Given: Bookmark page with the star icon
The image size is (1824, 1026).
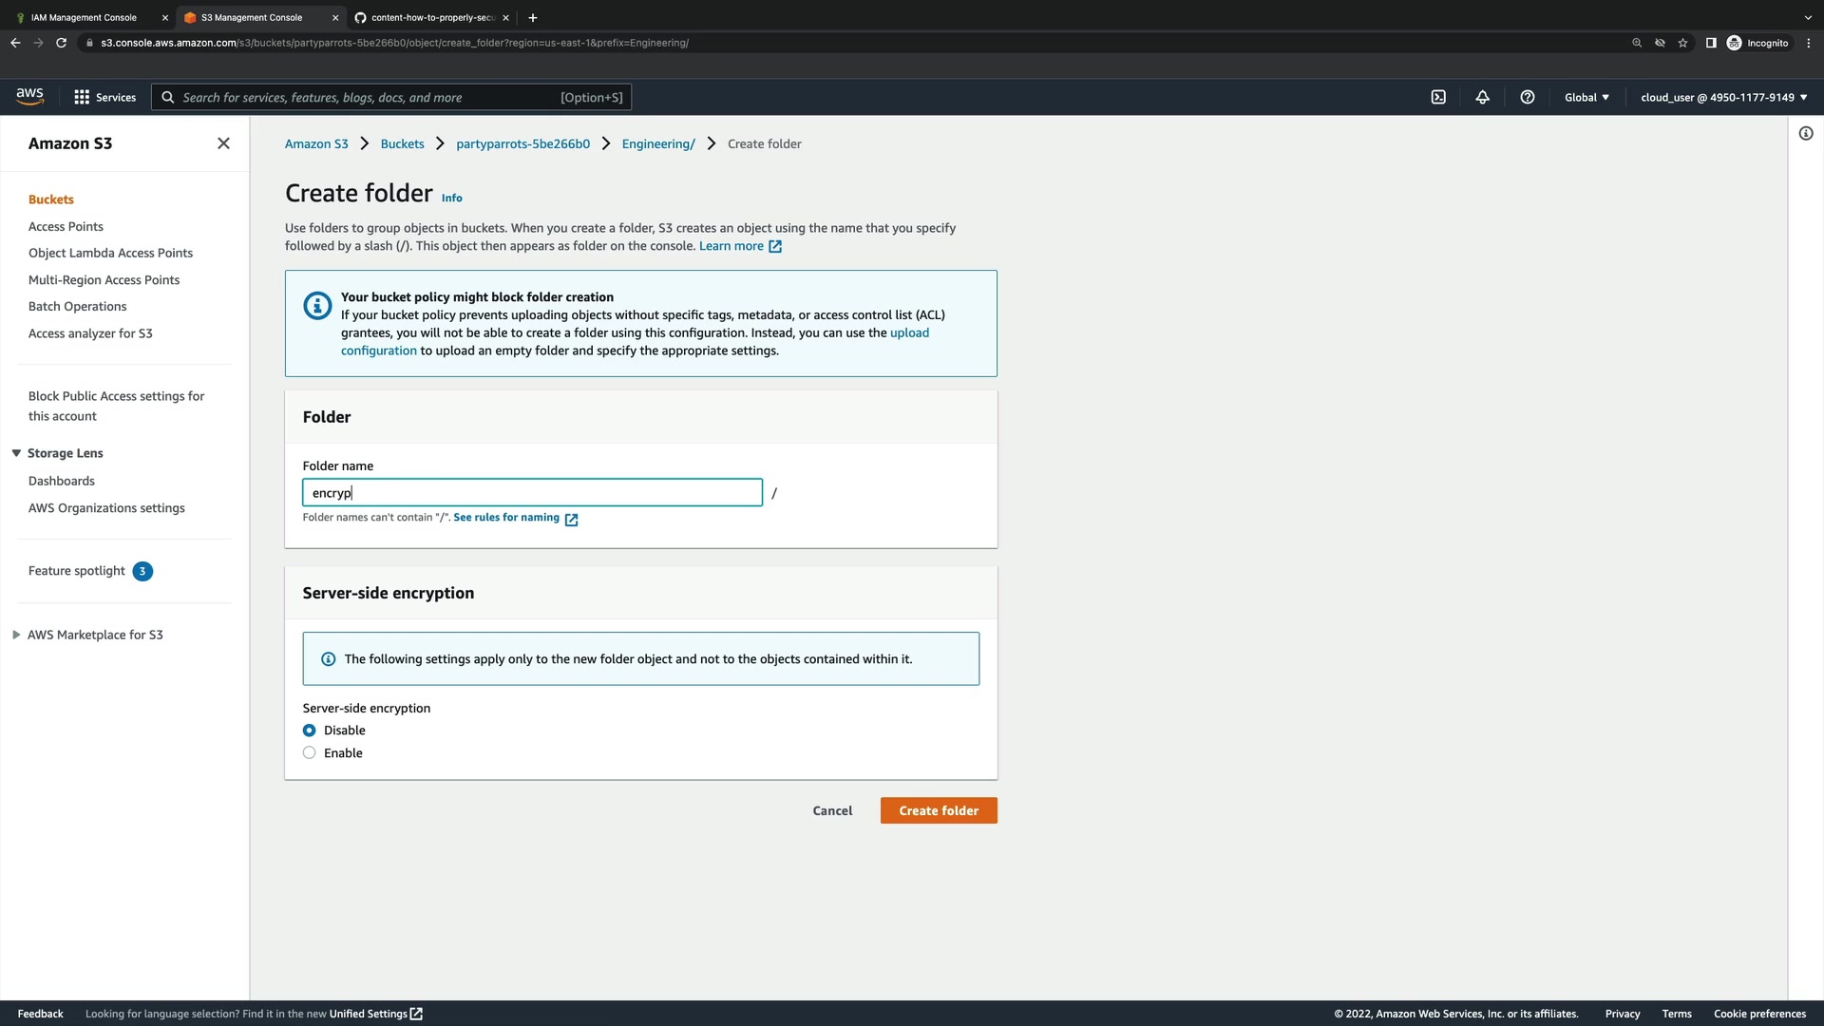Looking at the screenshot, I should pos(1682,43).
